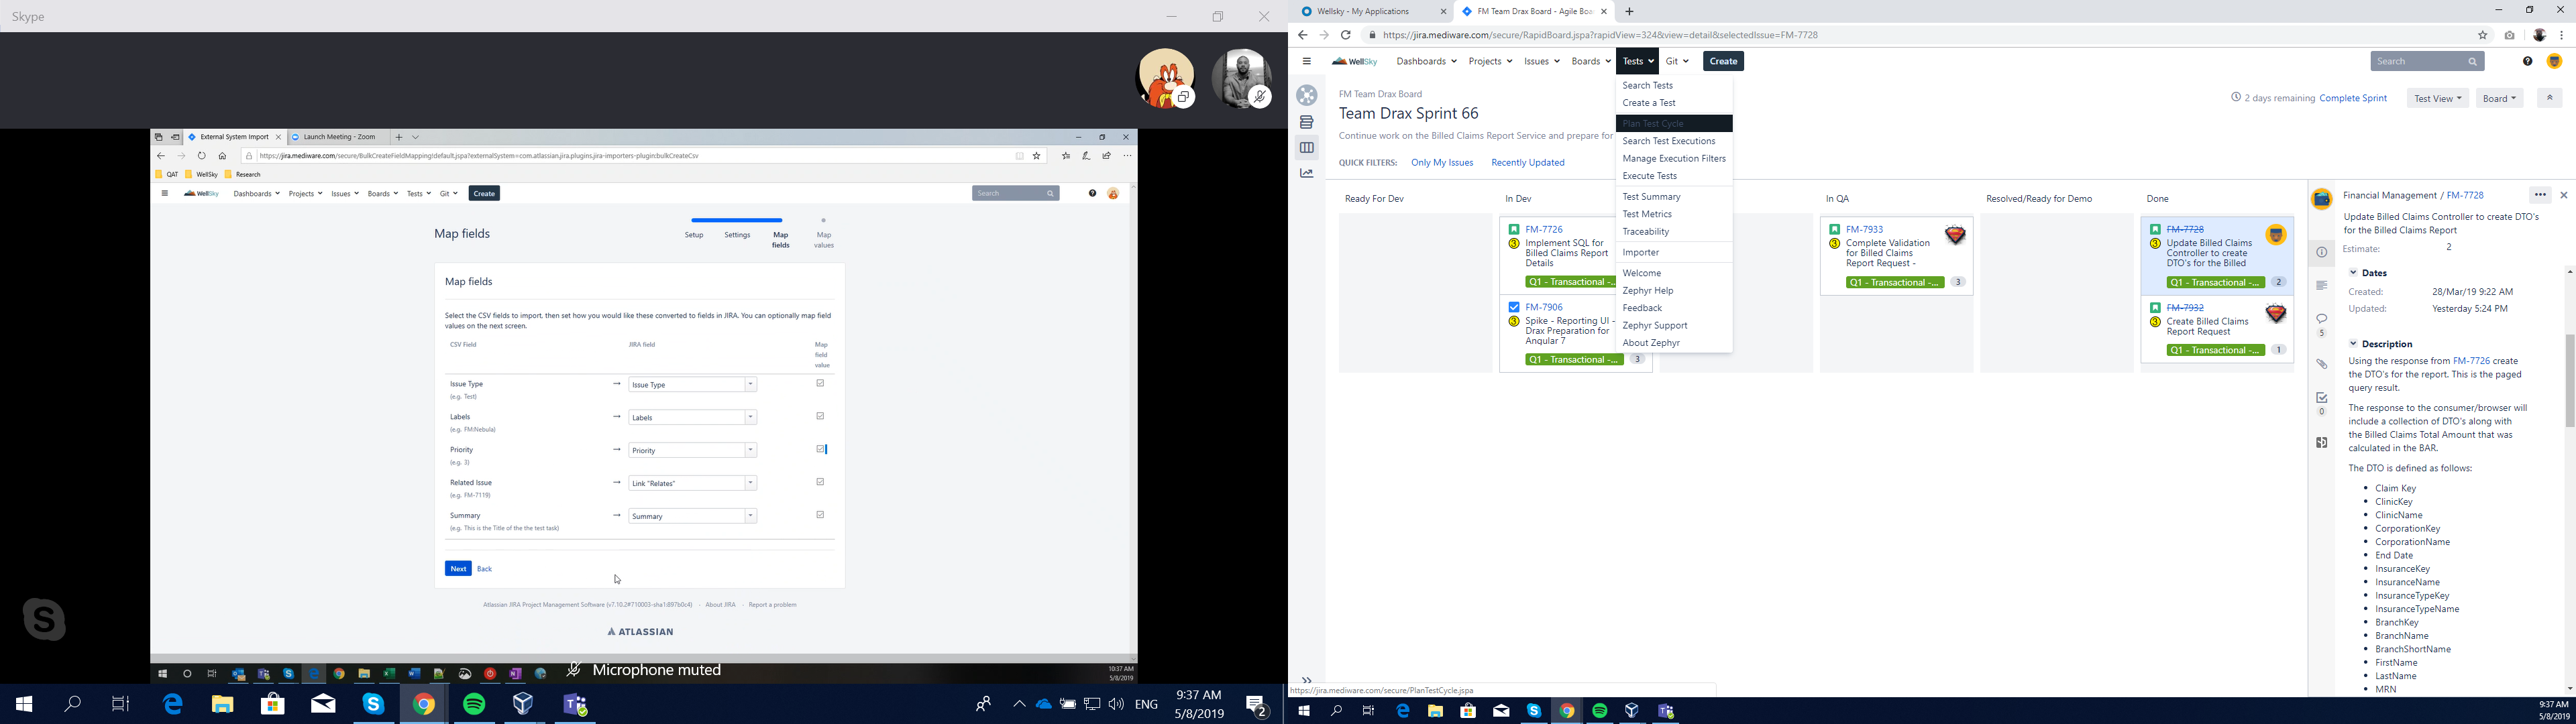Select the cartoon participant avatar in Skype call
The height and width of the screenshot is (724, 2576).
point(1165,79)
